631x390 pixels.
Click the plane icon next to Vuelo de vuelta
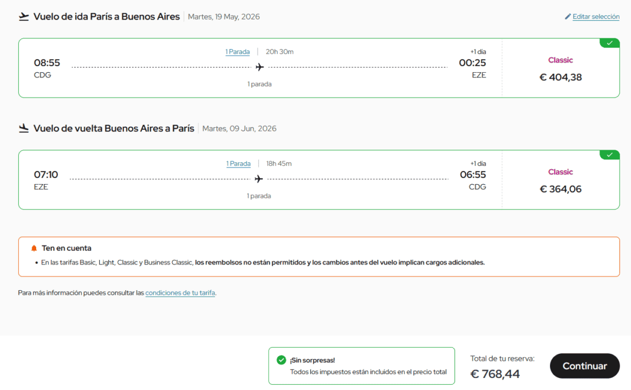[24, 128]
